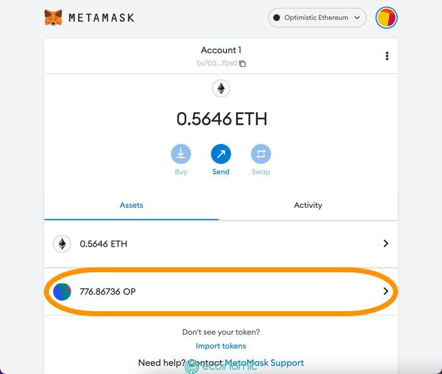
Task: Copy the account address with the copy icon
Action: [x=242, y=64]
